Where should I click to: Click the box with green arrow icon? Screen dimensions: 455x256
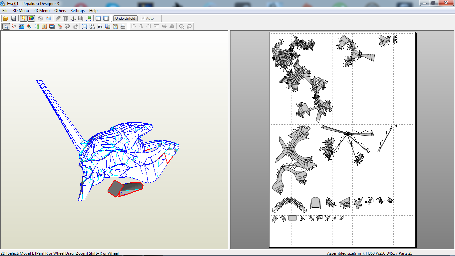click(60, 26)
